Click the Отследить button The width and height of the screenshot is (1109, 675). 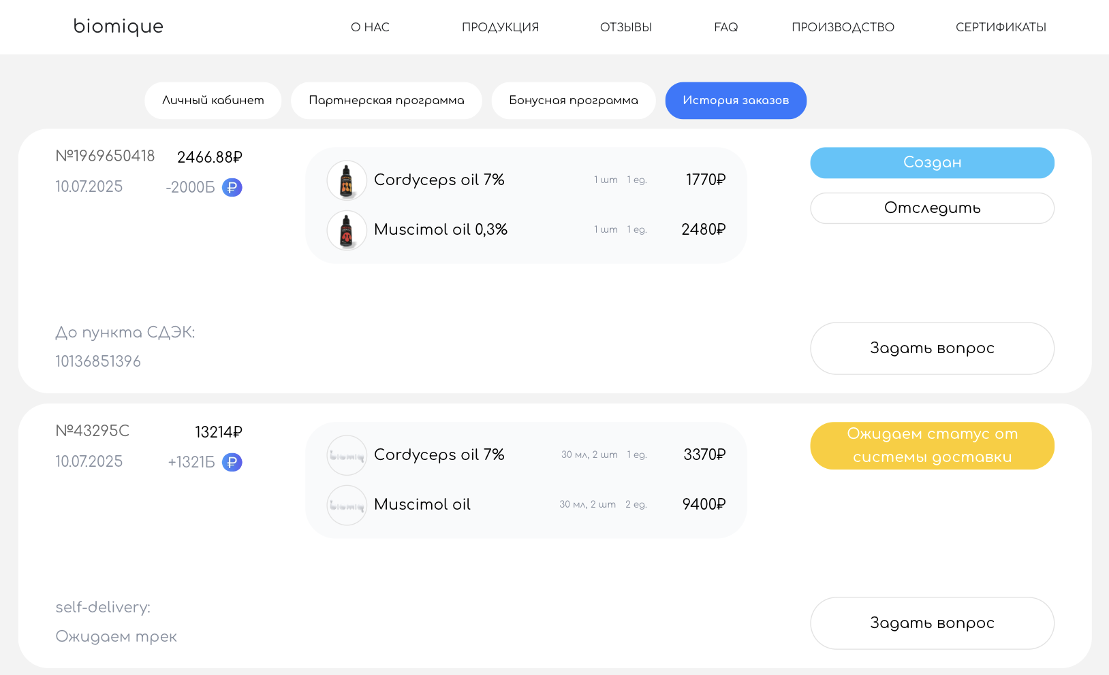[932, 208]
